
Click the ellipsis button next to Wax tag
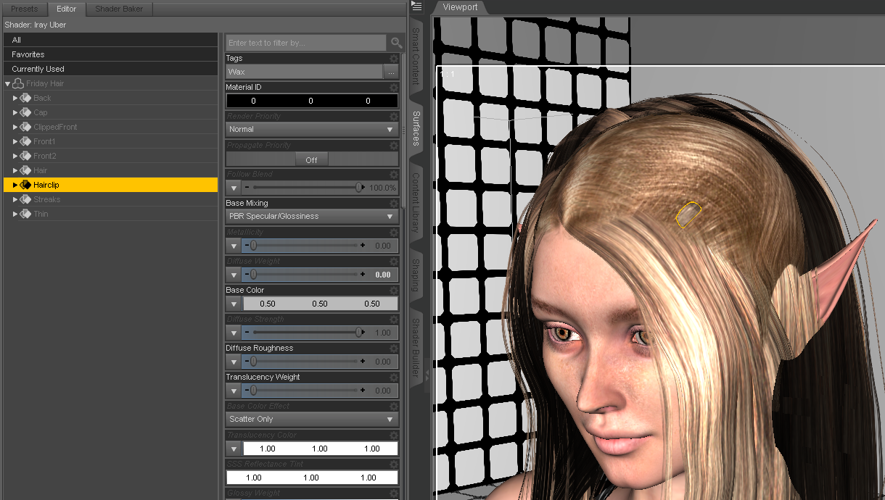tap(391, 72)
